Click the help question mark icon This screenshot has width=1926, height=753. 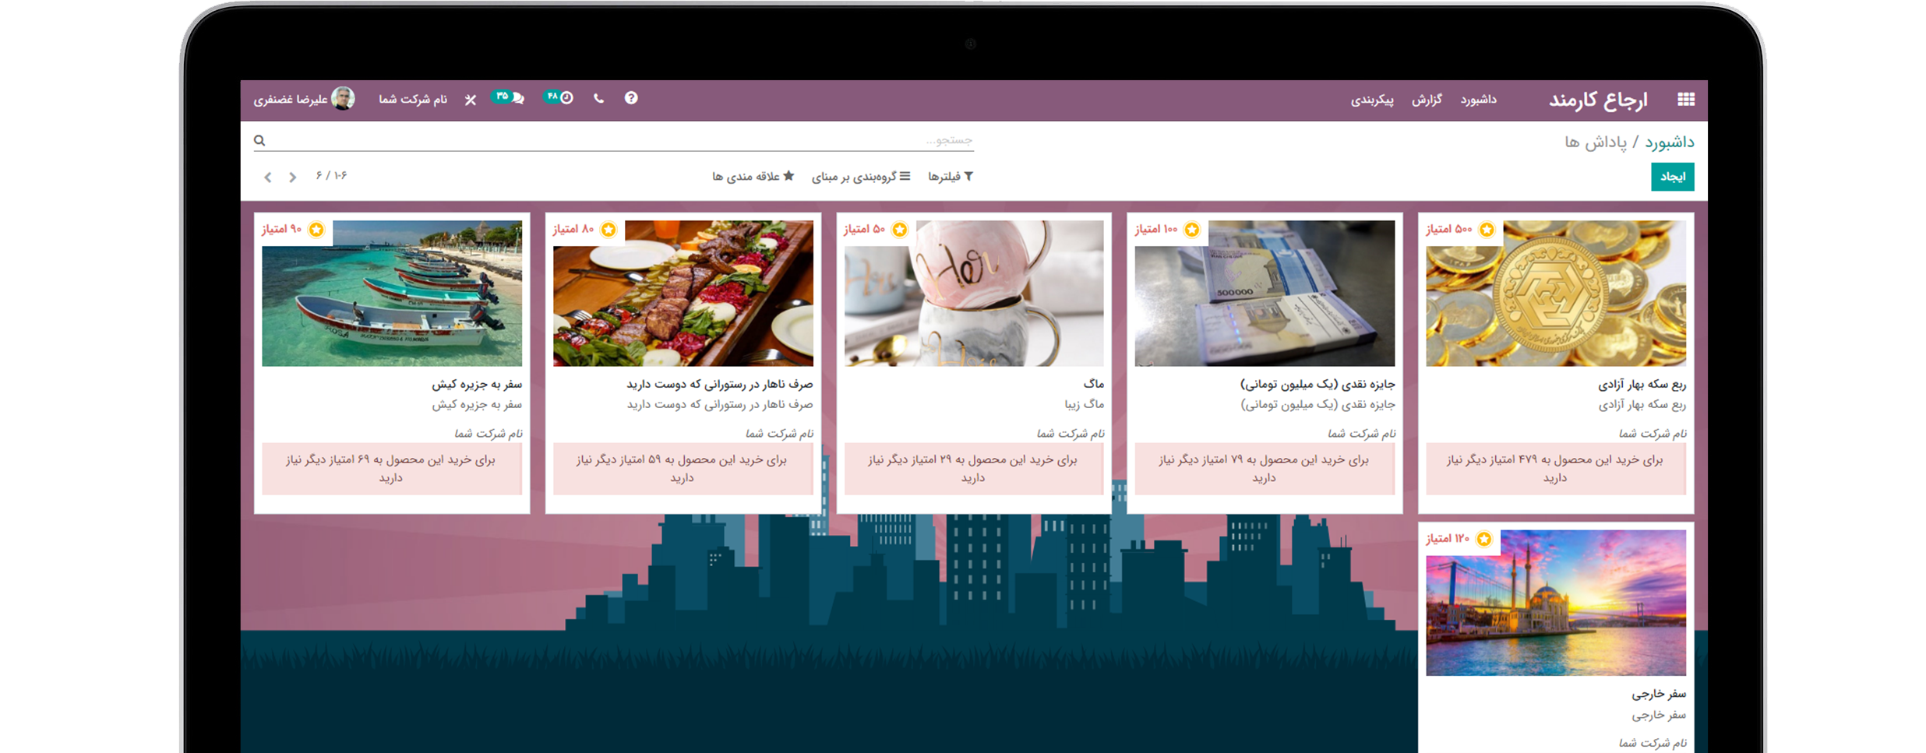click(x=631, y=98)
